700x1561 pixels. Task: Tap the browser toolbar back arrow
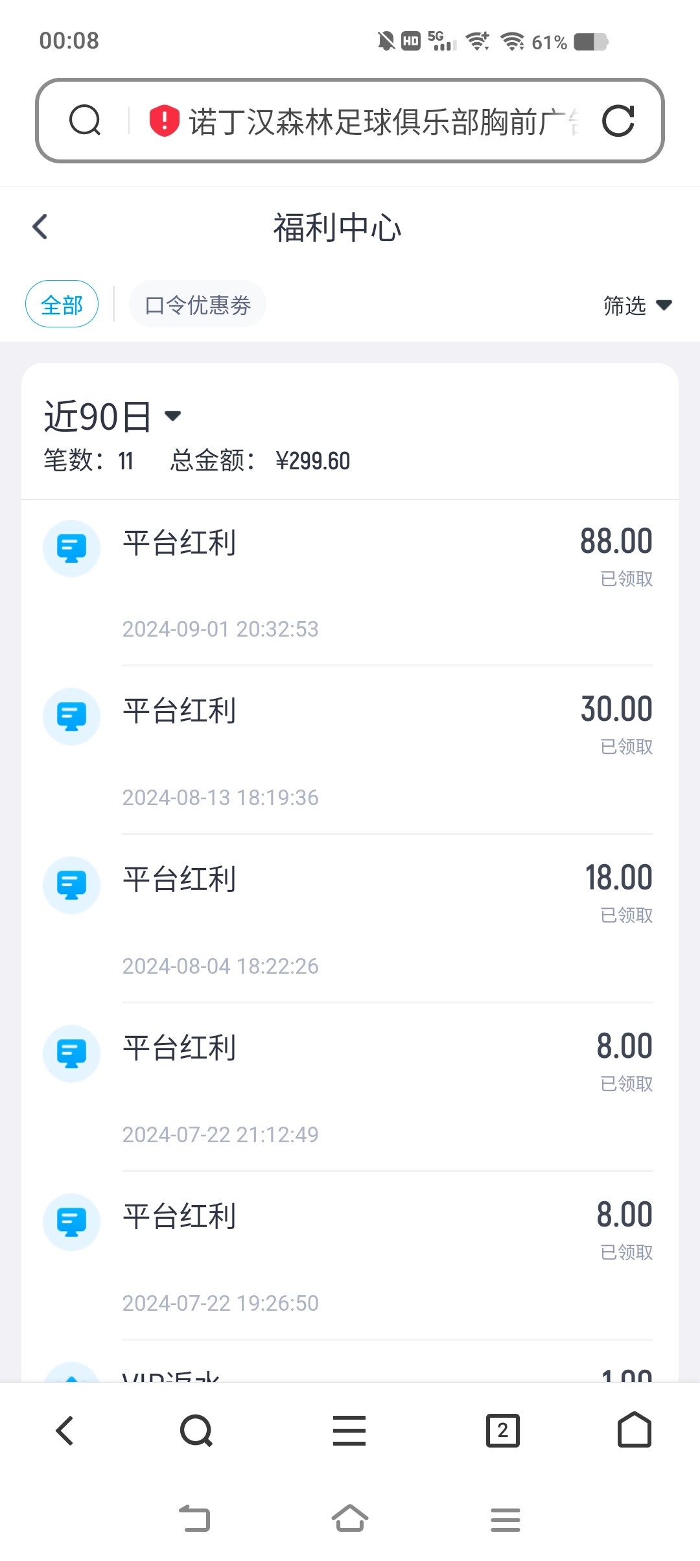65,1430
